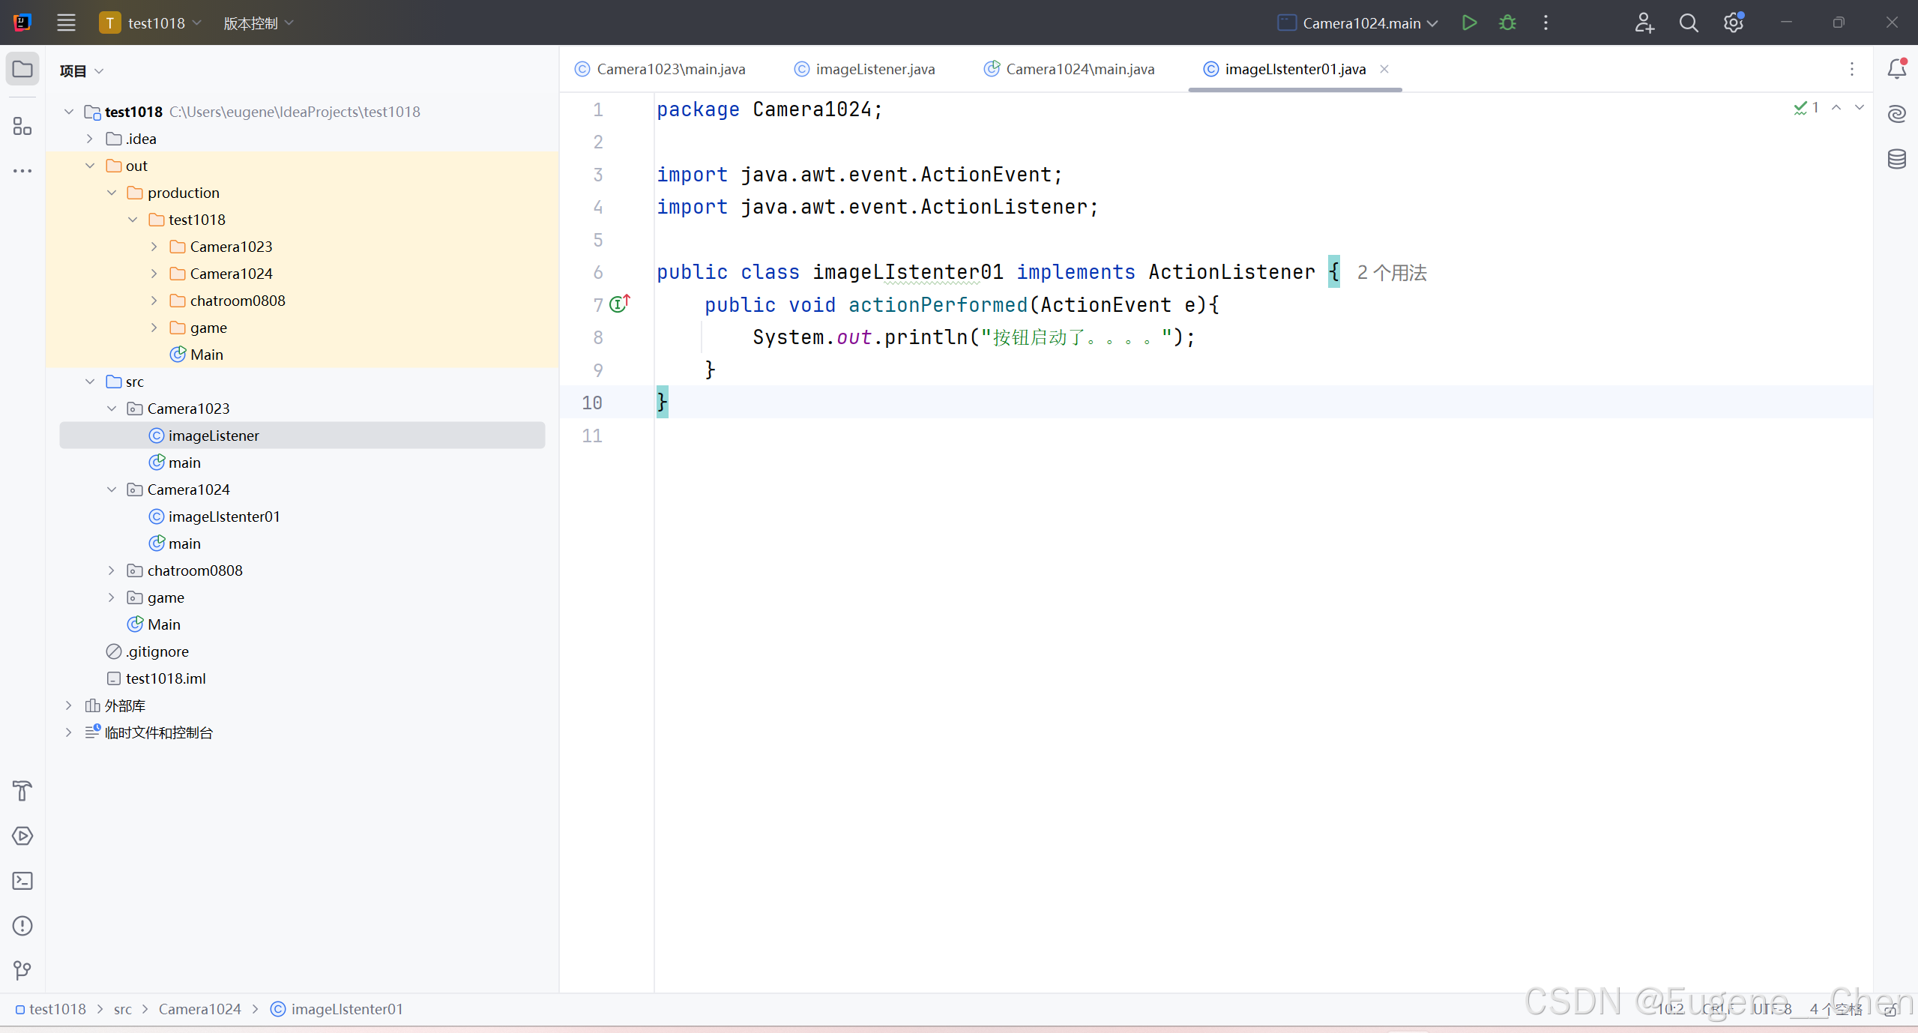The height and width of the screenshot is (1033, 1918).
Task: Select imageLIstenter01 in the project tree
Action: coord(223,516)
